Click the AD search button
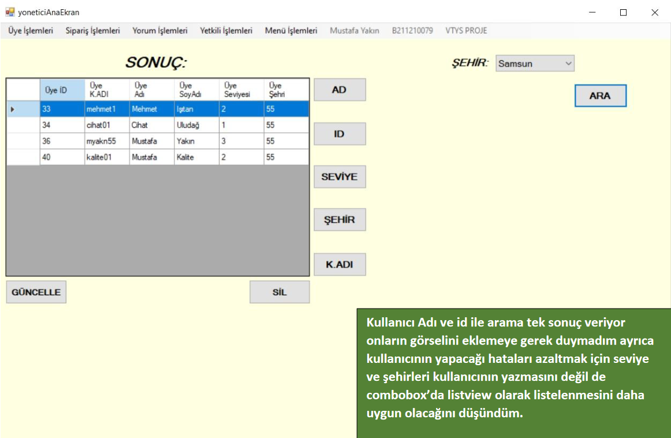The image size is (671, 438). 340,90
